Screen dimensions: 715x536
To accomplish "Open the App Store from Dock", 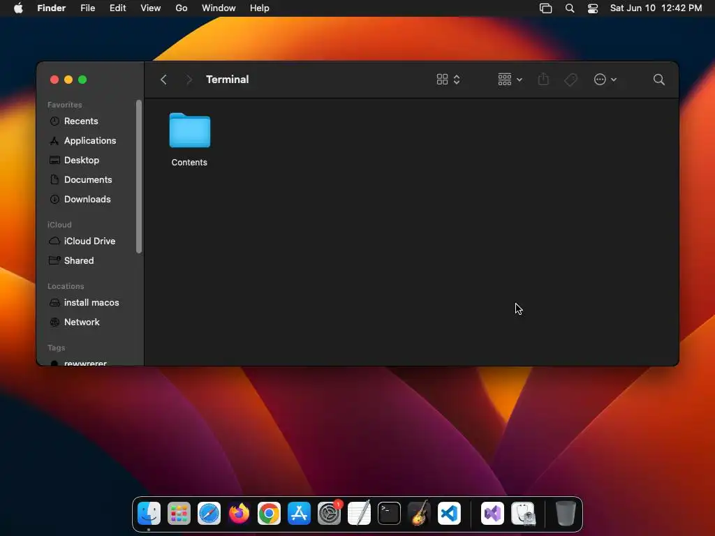I will (299, 514).
